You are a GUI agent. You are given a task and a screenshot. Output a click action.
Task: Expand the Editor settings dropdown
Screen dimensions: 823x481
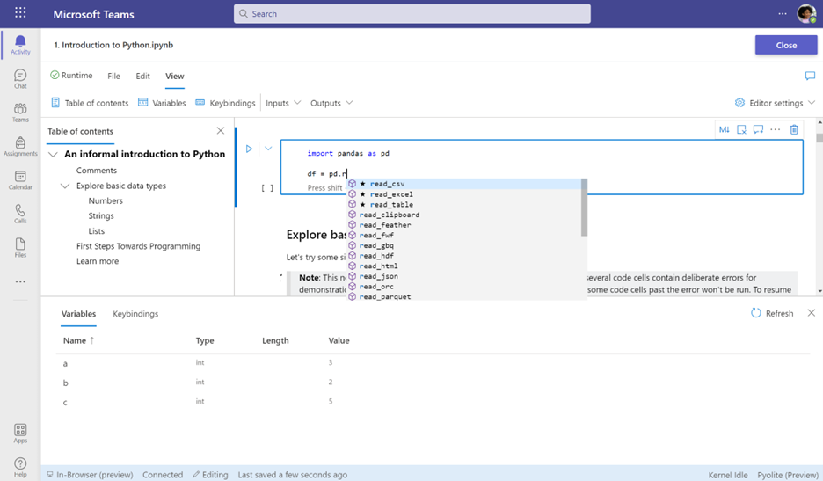[x=776, y=103]
